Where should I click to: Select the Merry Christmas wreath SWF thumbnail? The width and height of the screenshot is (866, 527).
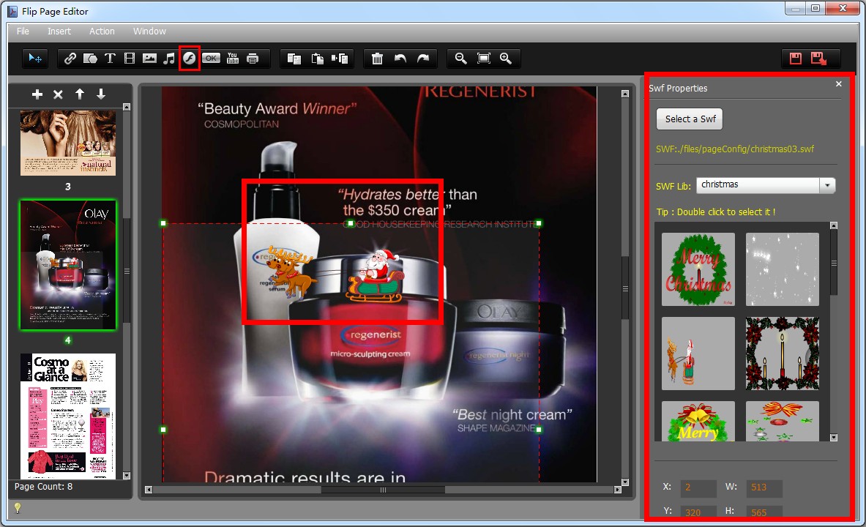pyautogui.click(x=698, y=269)
